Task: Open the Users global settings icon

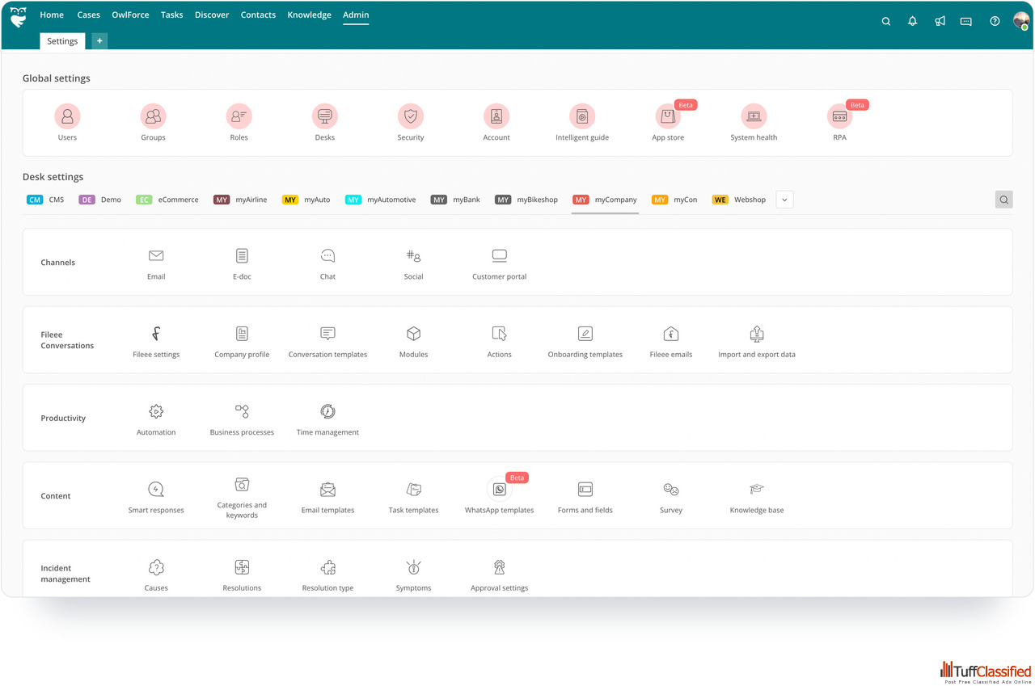Action: [x=67, y=116]
